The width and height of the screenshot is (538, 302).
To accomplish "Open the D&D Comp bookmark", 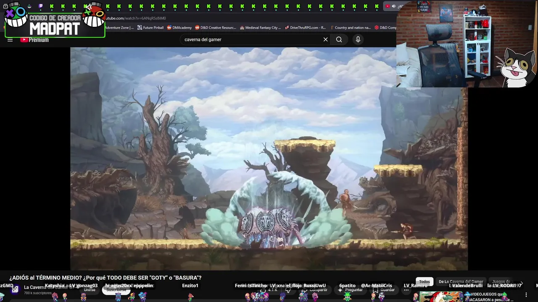I will (x=385, y=28).
